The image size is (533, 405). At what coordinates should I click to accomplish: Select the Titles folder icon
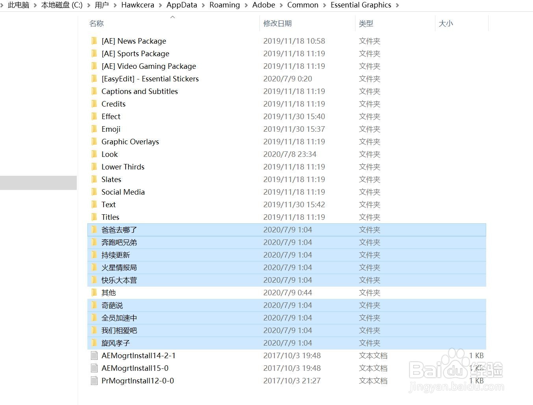pos(94,217)
